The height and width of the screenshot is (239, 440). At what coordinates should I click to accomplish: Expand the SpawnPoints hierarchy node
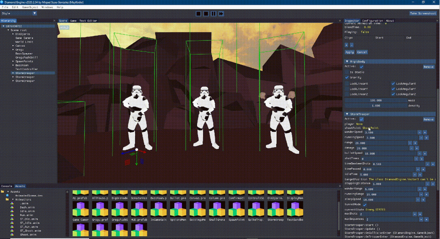tap(13, 61)
